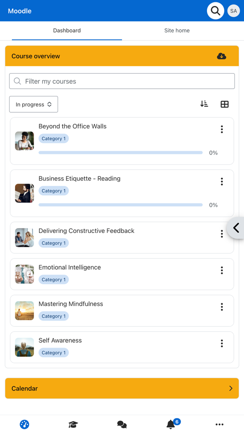This screenshot has width=244, height=434.
Task: Go to My courses graduation cap icon
Action: 73,424
